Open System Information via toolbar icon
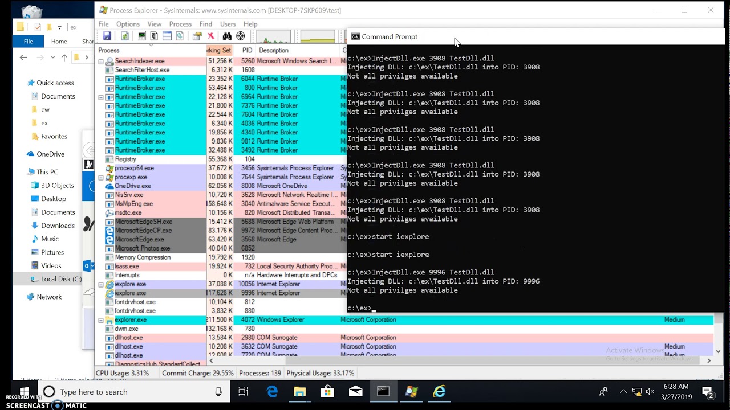The width and height of the screenshot is (730, 410). click(x=142, y=36)
